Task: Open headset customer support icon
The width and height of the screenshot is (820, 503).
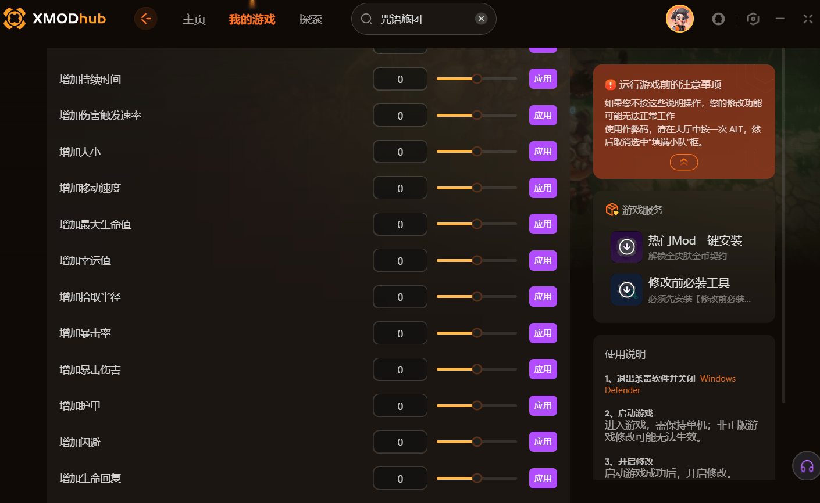Action: tap(807, 466)
